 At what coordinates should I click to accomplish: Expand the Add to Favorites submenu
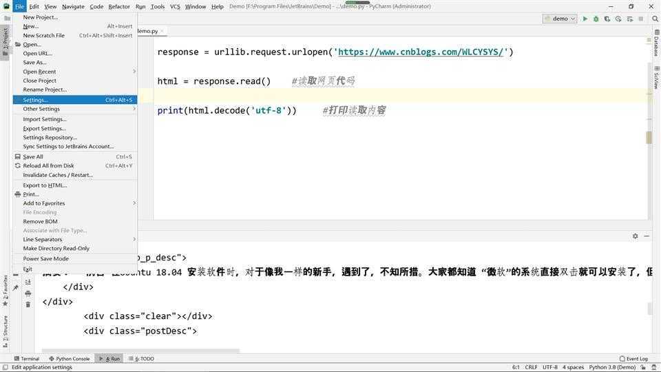(x=75, y=203)
